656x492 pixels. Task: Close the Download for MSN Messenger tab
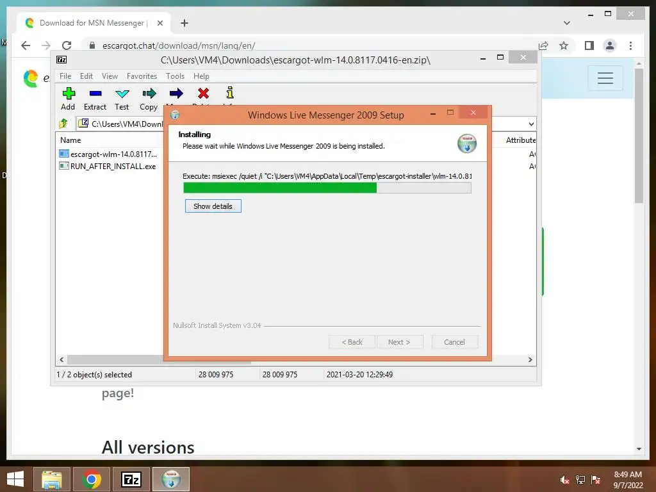click(x=160, y=23)
